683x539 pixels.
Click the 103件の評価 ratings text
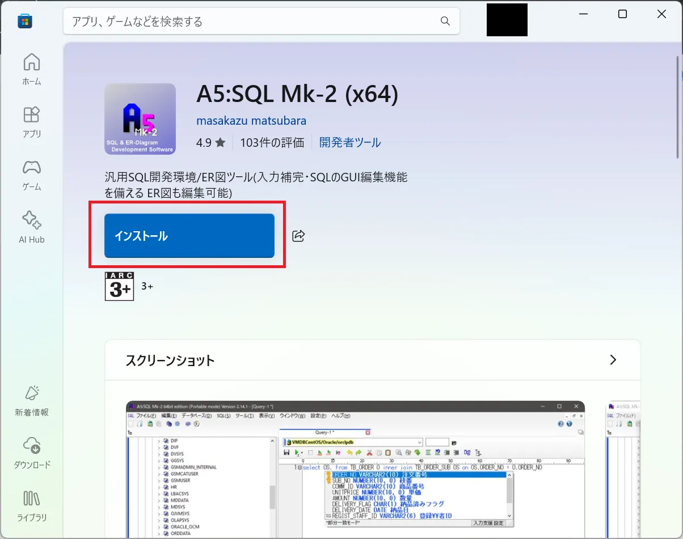pos(272,142)
